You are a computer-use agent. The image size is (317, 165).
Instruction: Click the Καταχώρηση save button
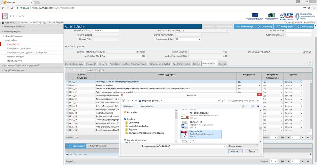[284, 26]
